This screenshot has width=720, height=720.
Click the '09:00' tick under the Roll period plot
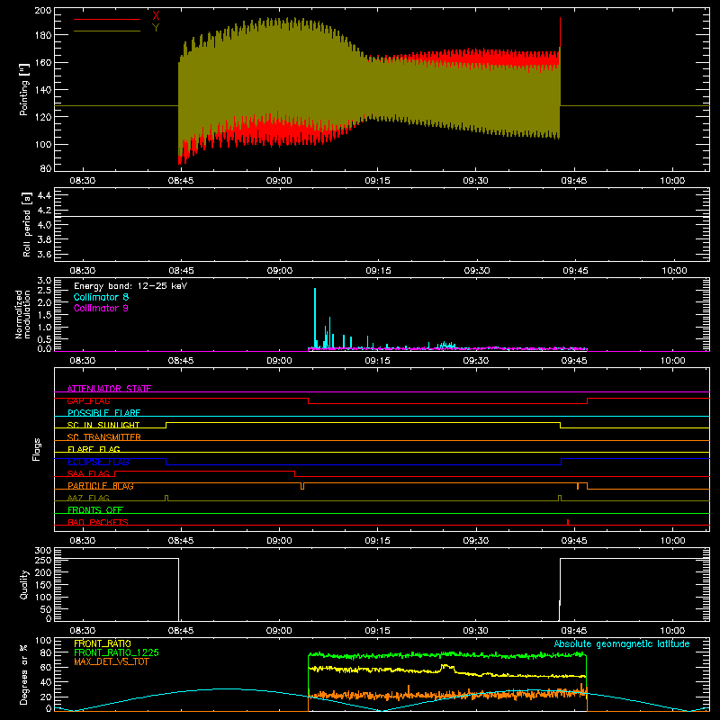click(x=280, y=271)
